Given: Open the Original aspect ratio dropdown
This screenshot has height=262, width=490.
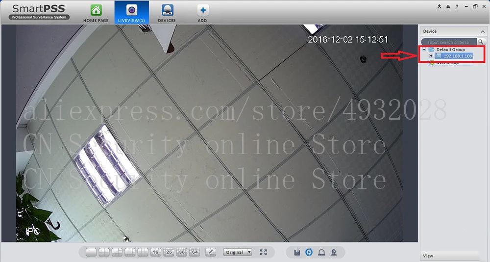Looking at the screenshot, I should (x=238, y=252).
